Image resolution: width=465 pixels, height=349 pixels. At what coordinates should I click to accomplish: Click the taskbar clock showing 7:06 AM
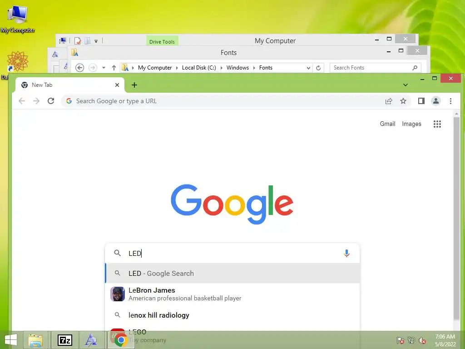point(445,340)
